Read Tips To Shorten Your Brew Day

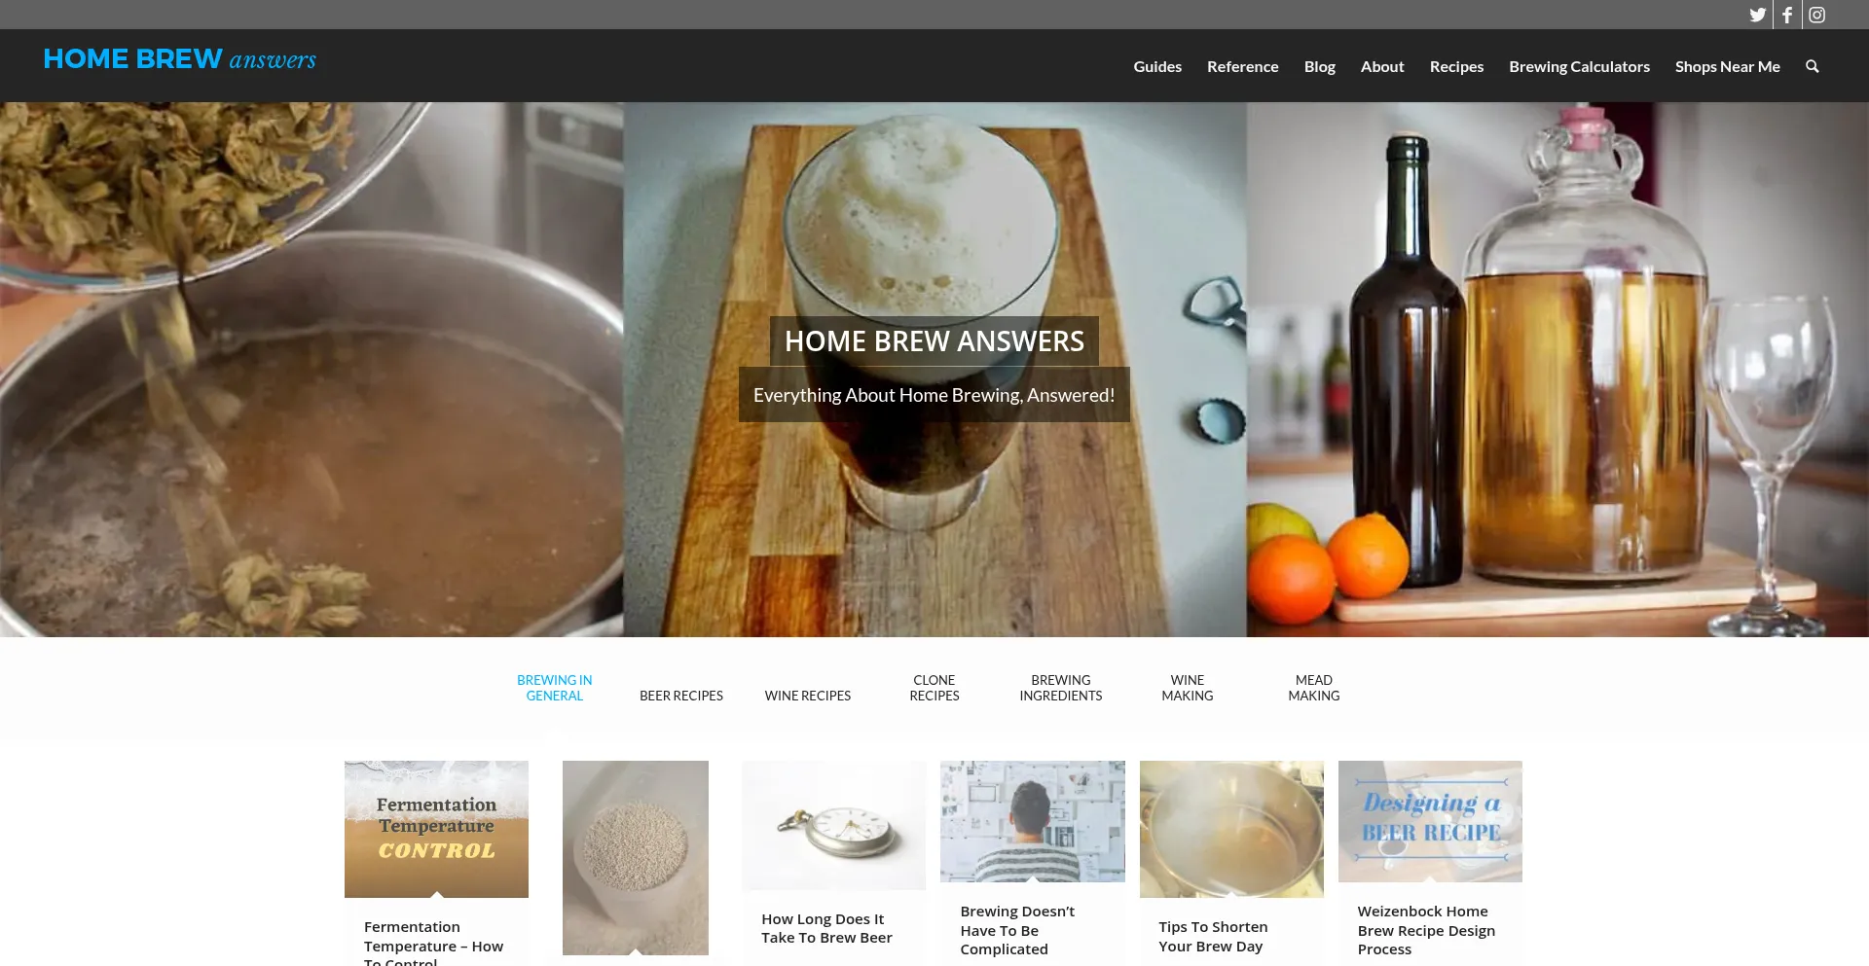1213,936
